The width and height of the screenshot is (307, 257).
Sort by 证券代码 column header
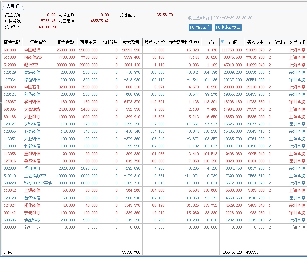[x=12, y=42]
